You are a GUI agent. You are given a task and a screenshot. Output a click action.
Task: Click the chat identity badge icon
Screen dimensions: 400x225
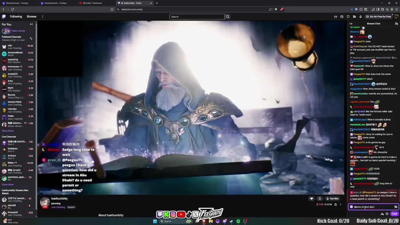pyautogui.click(x=351, y=207)
